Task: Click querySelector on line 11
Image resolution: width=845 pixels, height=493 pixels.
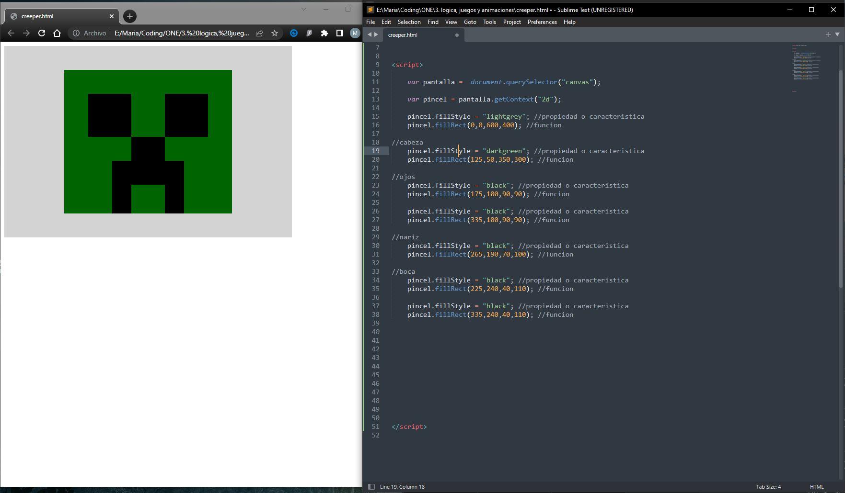Action: (x=532, y=82)
